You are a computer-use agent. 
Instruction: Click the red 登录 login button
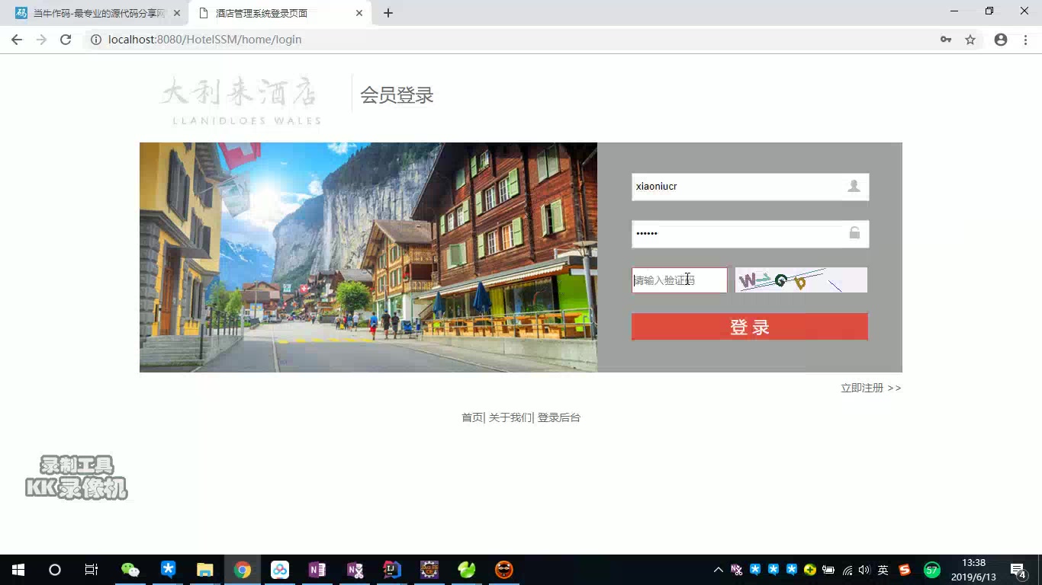[749, 326]
